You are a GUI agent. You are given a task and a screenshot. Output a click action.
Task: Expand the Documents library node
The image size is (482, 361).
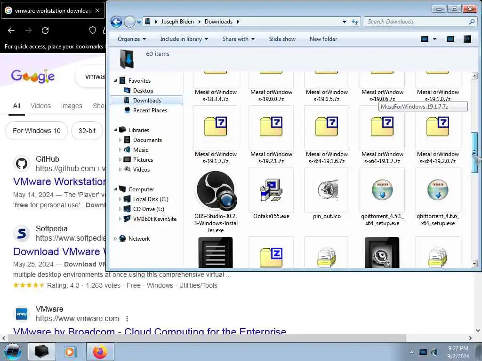[120, 140]
